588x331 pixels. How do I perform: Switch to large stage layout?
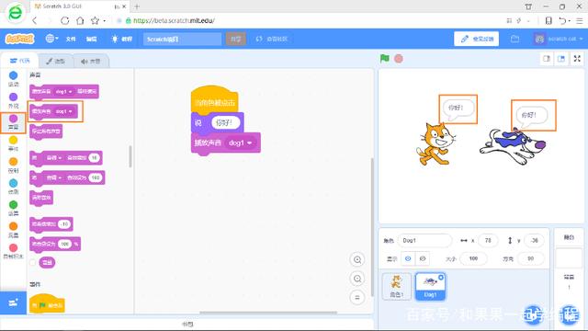pos(561,59)
